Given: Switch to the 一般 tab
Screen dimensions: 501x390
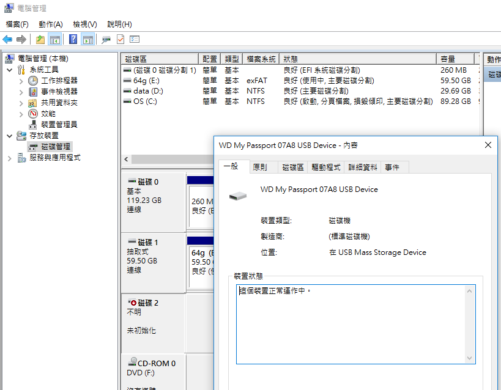Looking at the screenshot, I should (234, 166).
